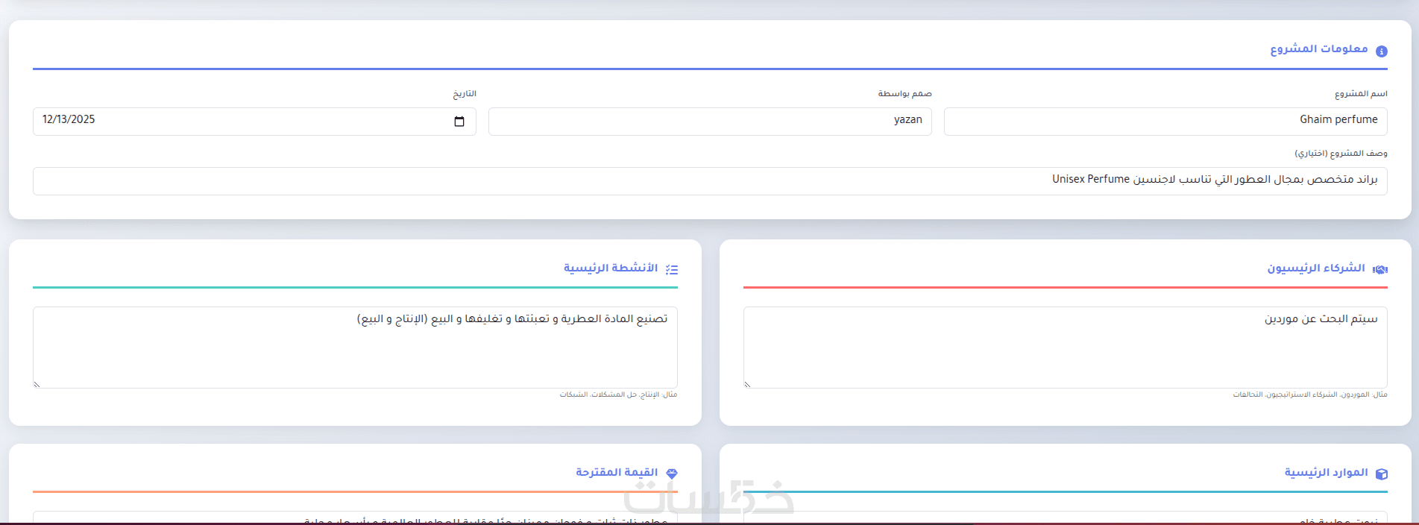Edit the project description field about Unisex Perfume
The image size is (1419, 525).
coord(710,181)
